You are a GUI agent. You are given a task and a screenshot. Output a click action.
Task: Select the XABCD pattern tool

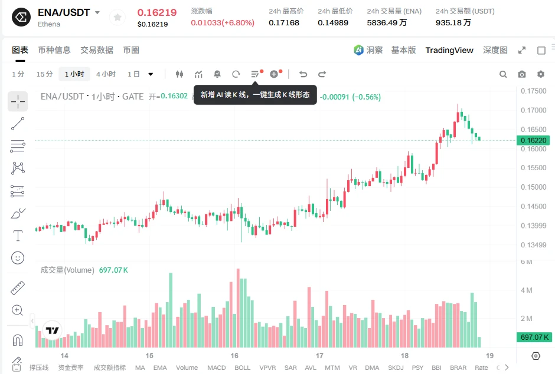(x=18, y=168)
